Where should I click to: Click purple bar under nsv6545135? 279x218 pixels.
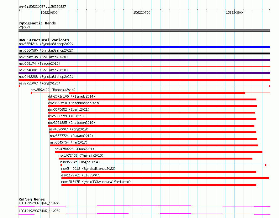[144, 60]
